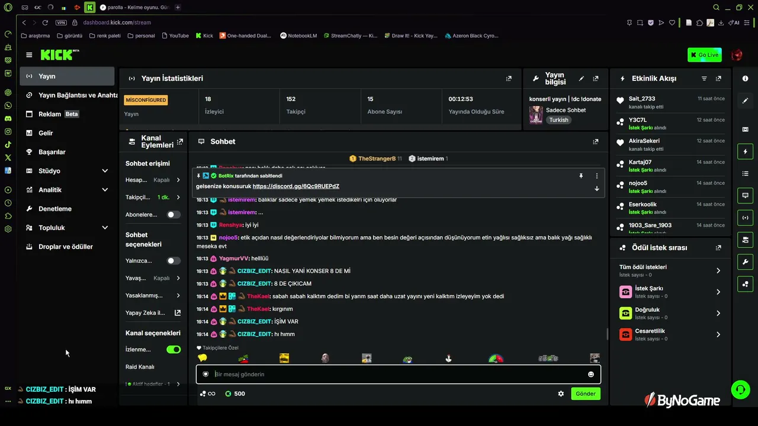This screenshot has height=426, width=758.
Task: Click the Raid Kanalı option
Action: [140, 367]
